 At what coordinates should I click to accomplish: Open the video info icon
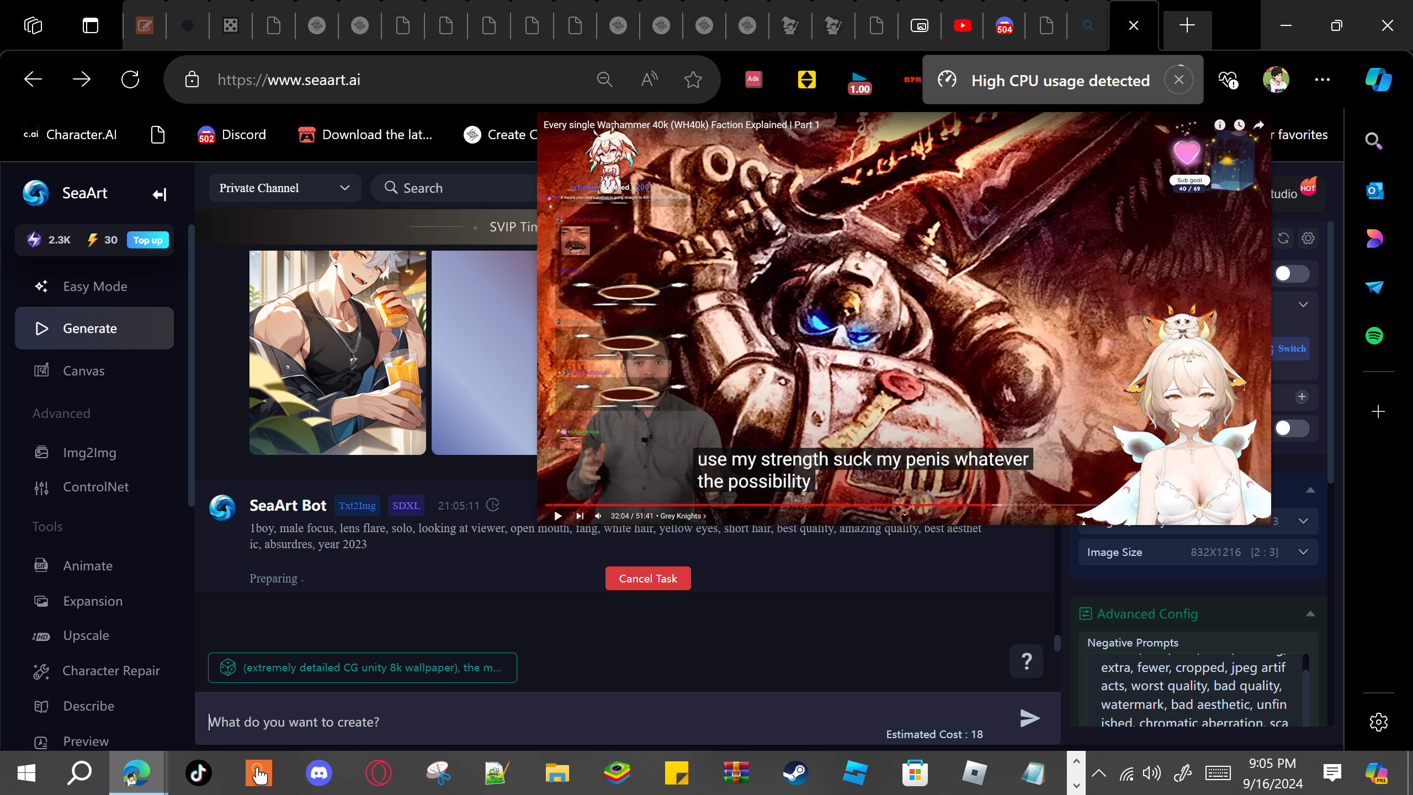click(x=1220, y=125)
